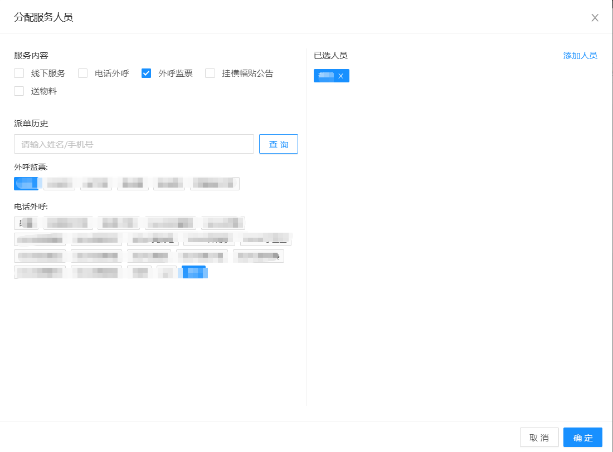Uncheck the 外呼监票 checkbox

pyautogui.click(x=147, y=73)
